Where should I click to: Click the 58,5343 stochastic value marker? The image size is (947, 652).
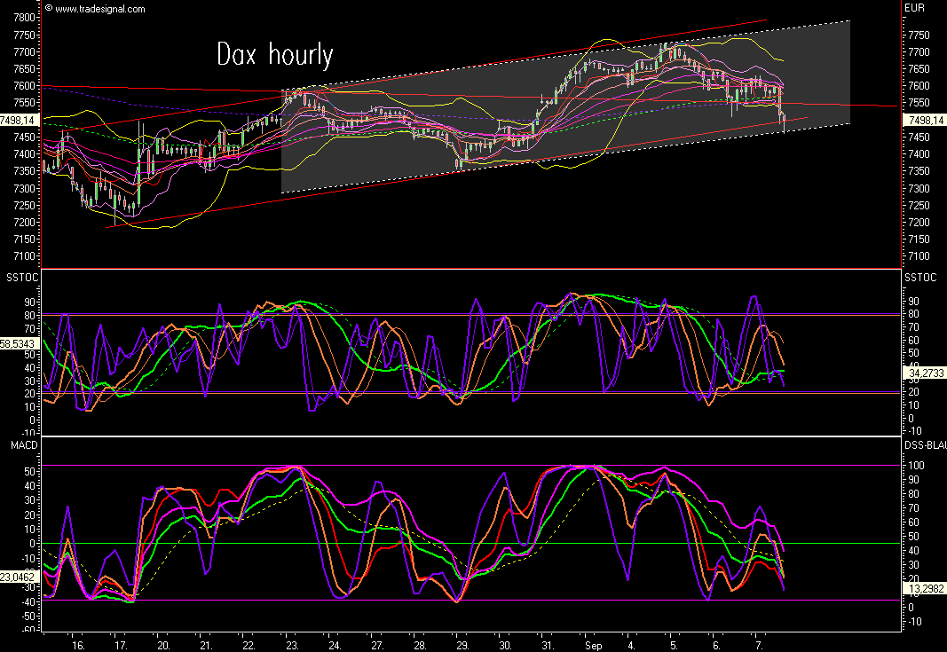pyautogui.click(x=20, y=341)
